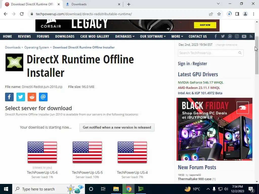Click change timezone link
Viewport: 259px width, 194px height.
(226, 45)
